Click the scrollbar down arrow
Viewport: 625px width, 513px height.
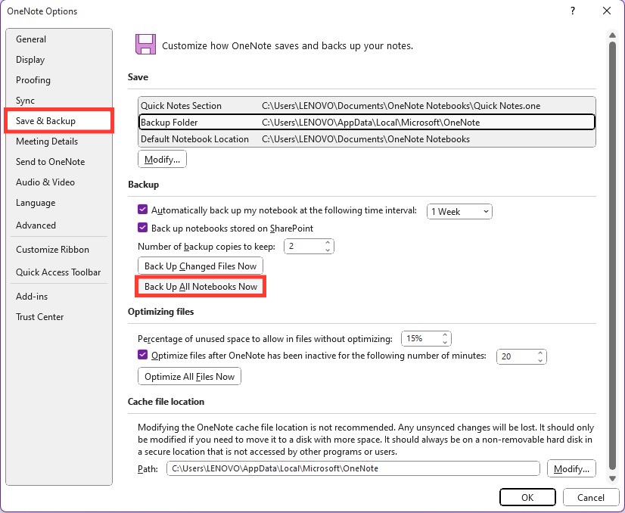pyautogui.click(x=613, y=478)
